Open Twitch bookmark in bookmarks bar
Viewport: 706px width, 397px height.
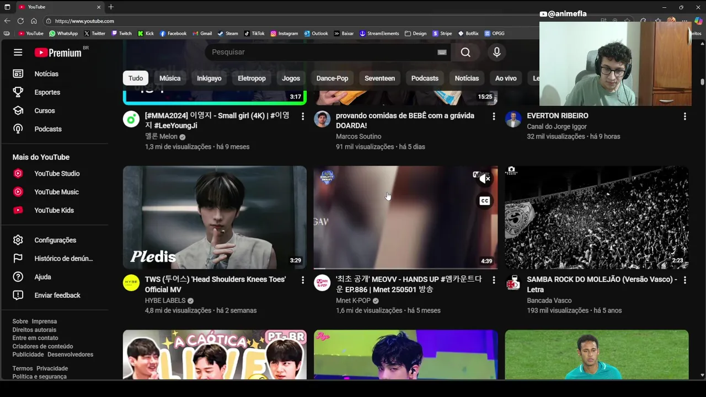coord(121,33)
